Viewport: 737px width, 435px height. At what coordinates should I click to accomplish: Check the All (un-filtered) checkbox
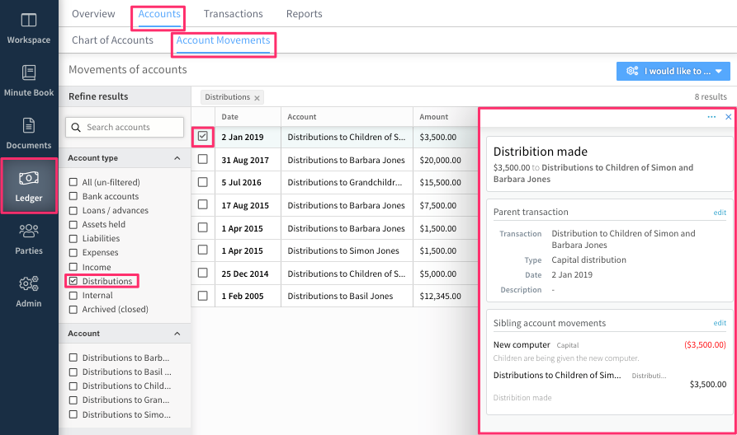click(73, 182)
